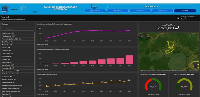Viewport: 200px width, 97px height.
Task: Select Cláudia - MT
Action: click(17, 48)
